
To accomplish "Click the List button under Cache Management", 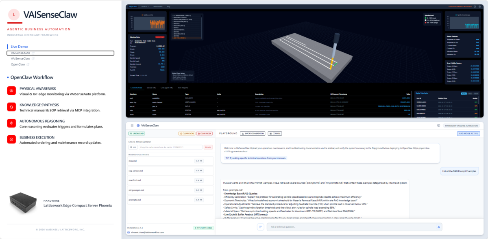I will pos(133,147).
